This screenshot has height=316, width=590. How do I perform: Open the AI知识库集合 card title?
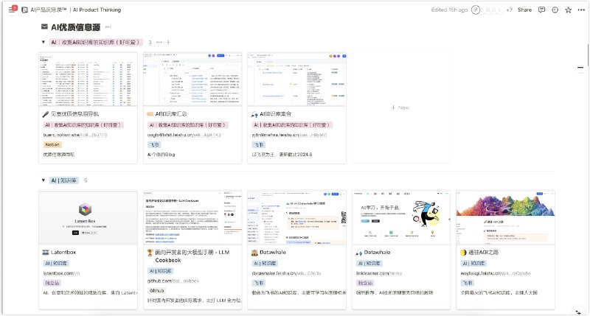[275, 114]
